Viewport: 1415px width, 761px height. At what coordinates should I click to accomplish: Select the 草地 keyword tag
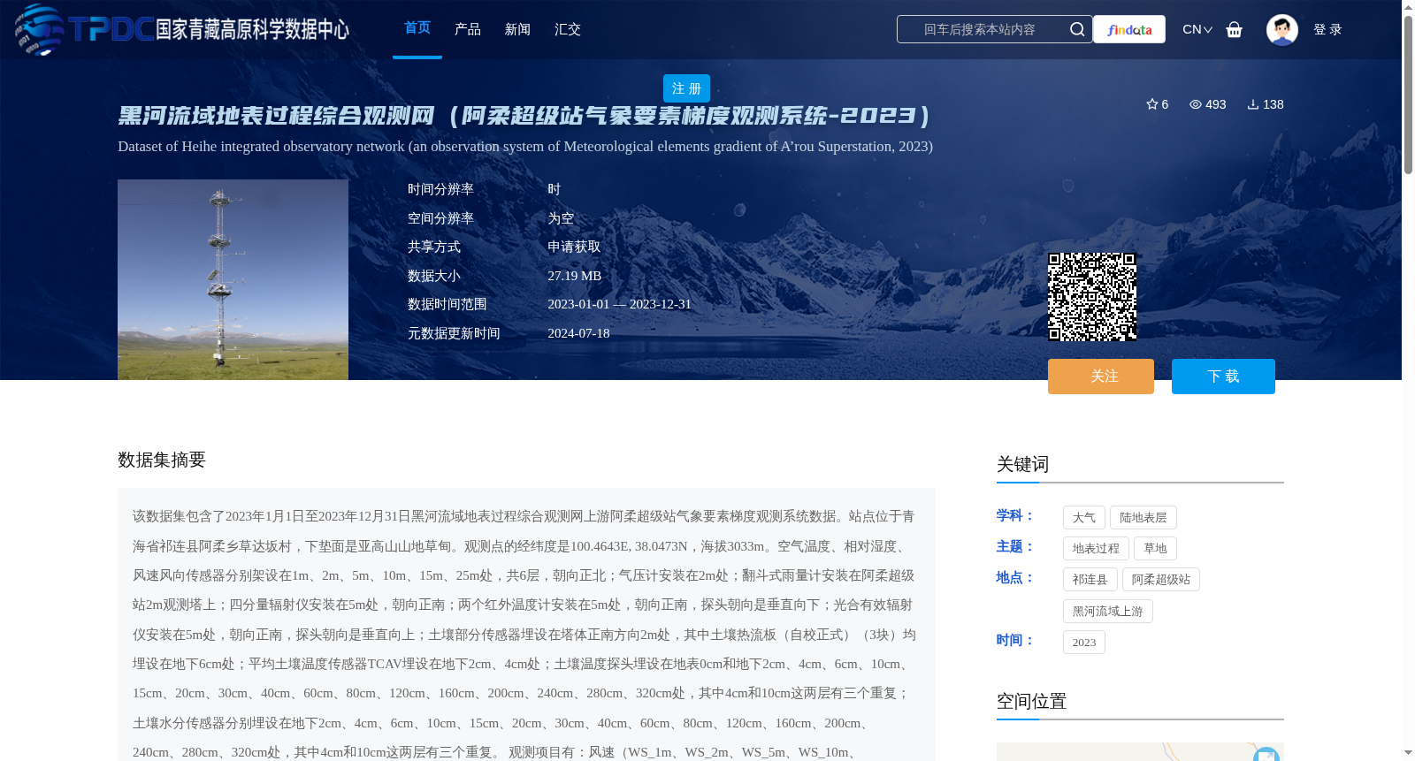pos(1155,549)
